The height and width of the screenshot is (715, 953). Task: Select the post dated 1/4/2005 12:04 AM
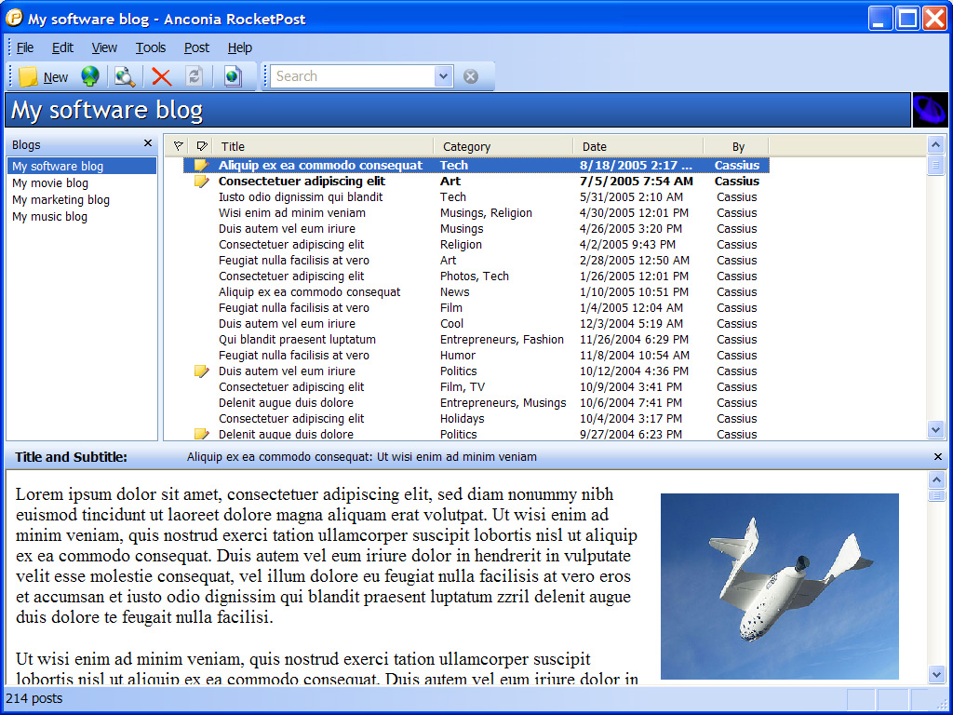[476, 307]
